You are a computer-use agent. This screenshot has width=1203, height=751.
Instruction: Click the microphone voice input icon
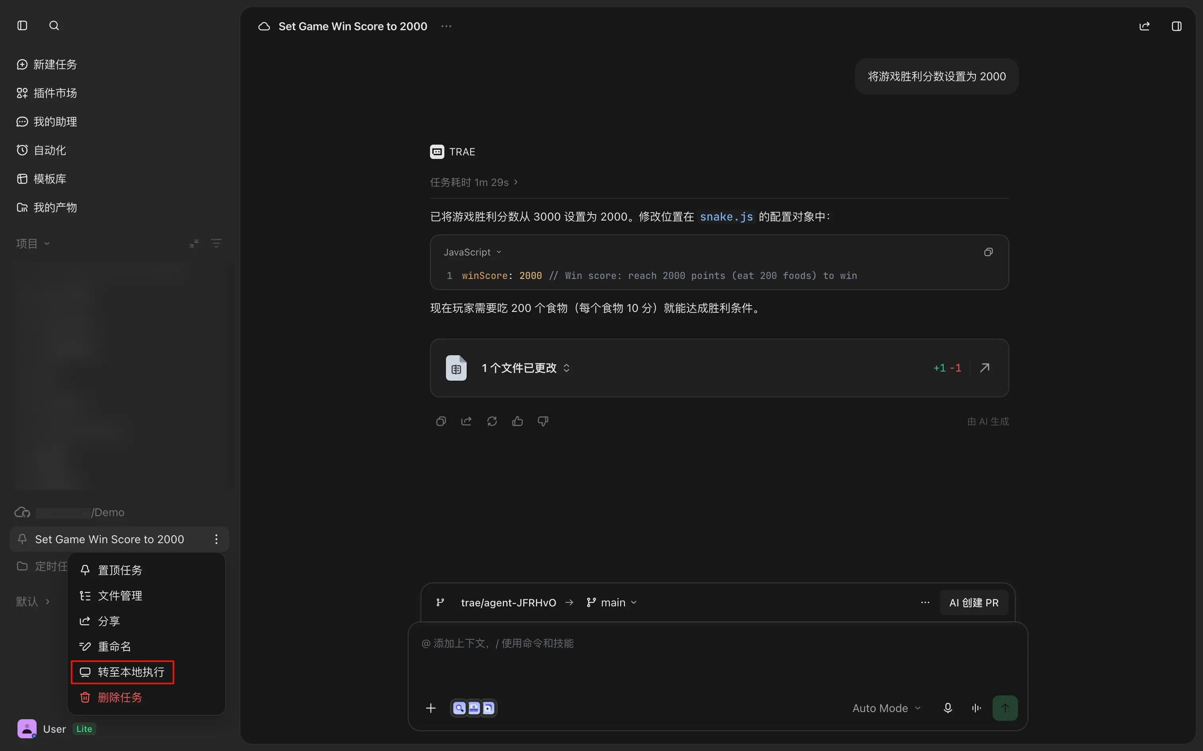[x=948, y=708]
